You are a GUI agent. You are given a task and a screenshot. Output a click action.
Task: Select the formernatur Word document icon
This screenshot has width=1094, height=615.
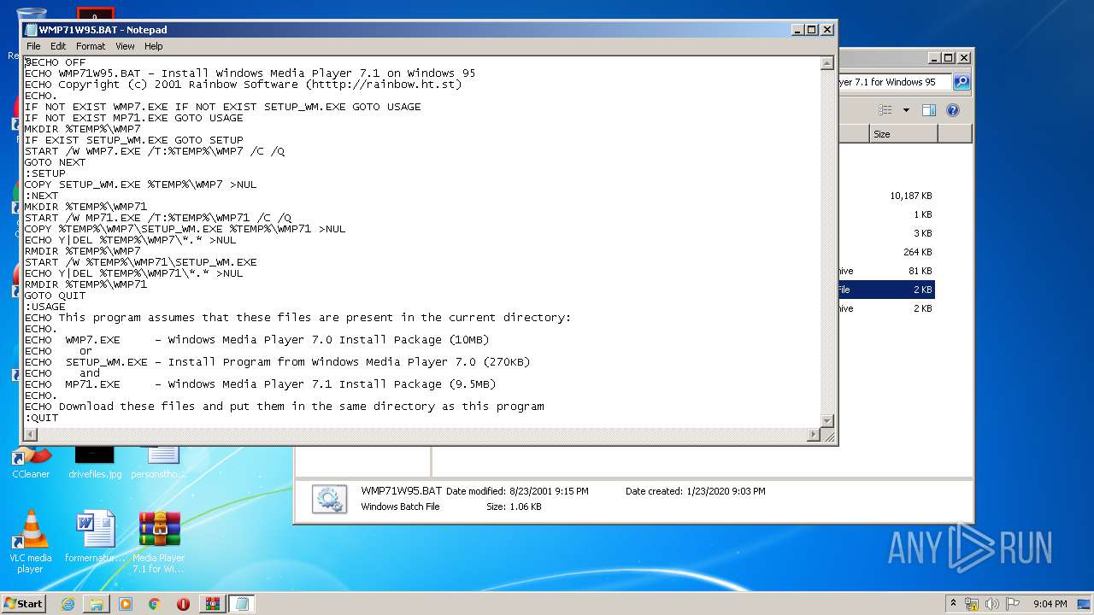click(x=95, y=536)
